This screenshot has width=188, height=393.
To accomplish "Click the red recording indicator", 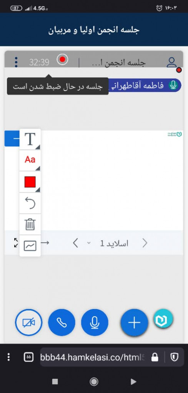I will (x=62, y=59).
